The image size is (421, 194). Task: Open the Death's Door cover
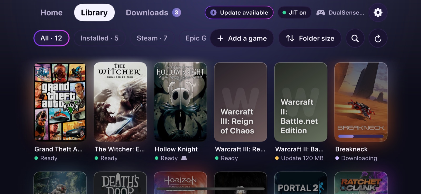click(x=120, y=183)
